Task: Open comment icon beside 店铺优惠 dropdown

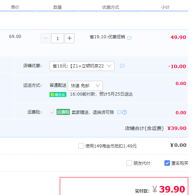Action: [122, 66]
